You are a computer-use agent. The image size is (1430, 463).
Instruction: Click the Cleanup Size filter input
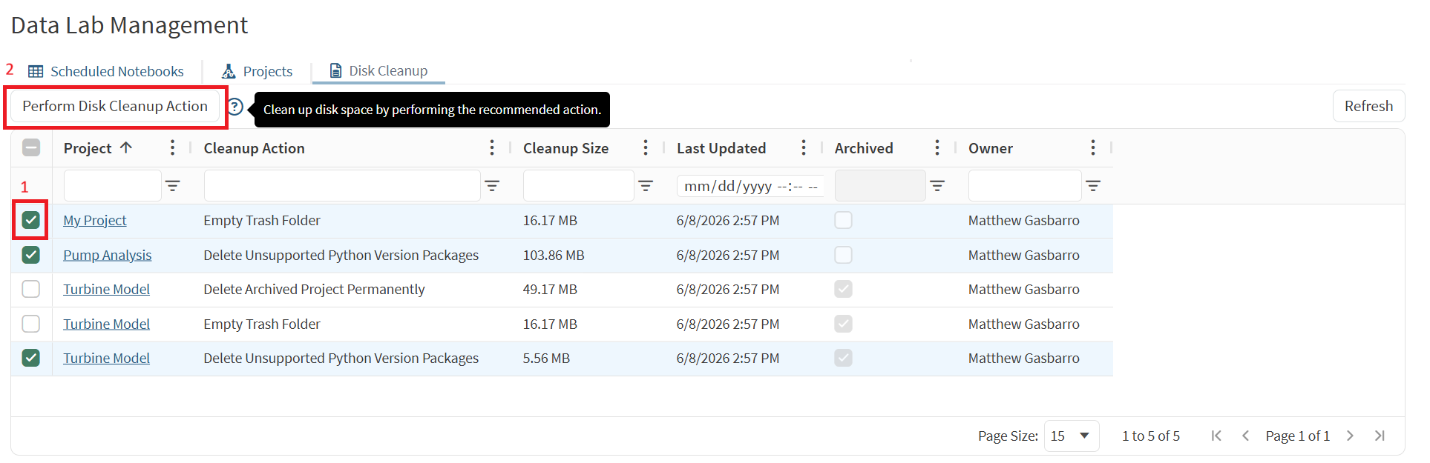(x=579, y=185)
